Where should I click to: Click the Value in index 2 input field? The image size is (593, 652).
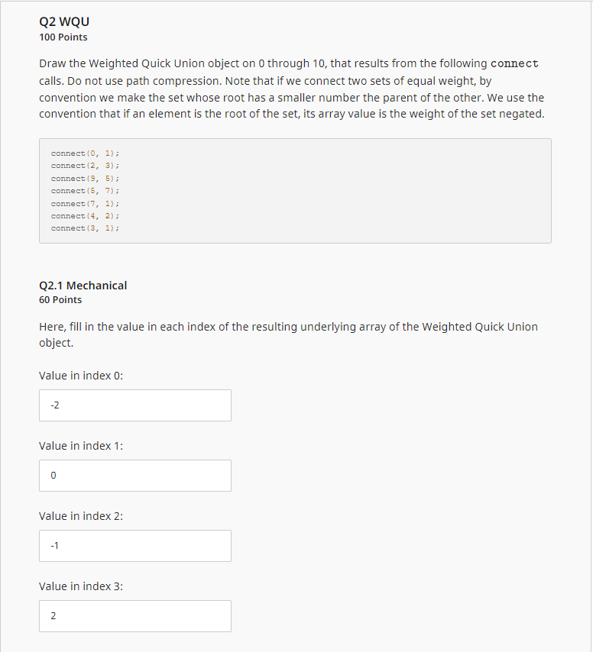point(134,545)
